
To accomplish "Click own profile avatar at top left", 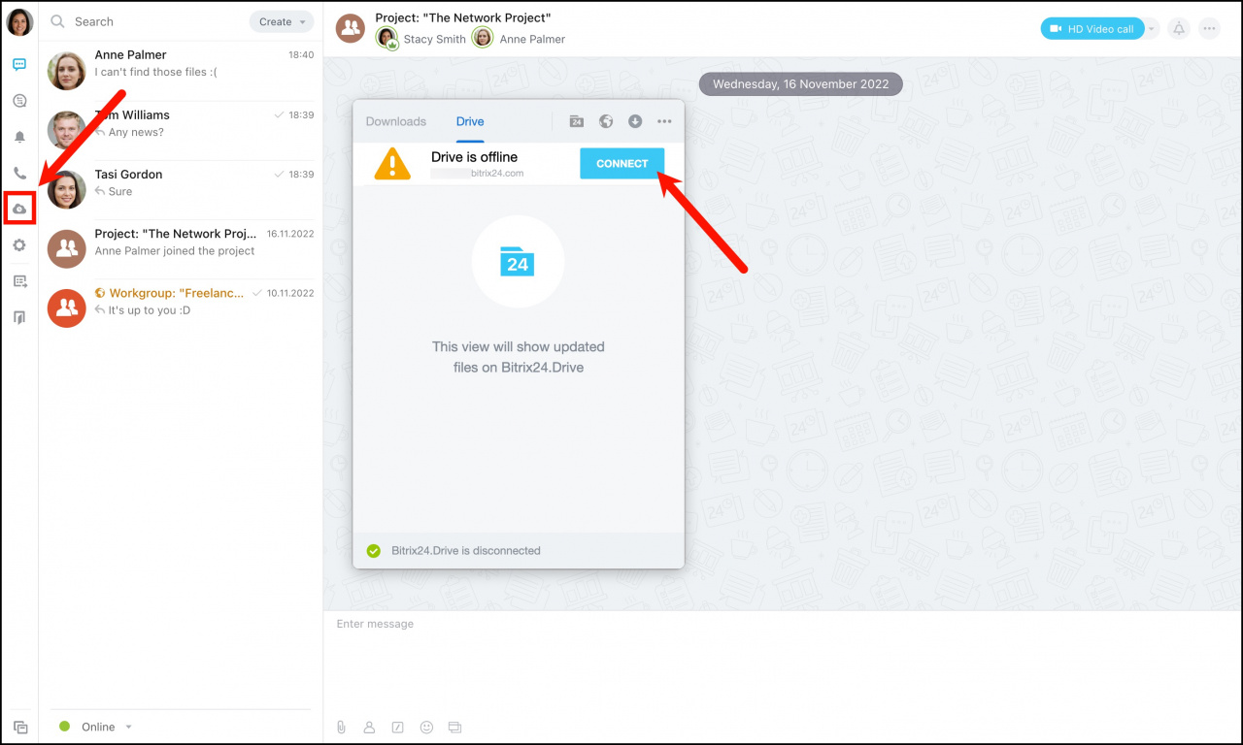I will click(x=19, y=22).
